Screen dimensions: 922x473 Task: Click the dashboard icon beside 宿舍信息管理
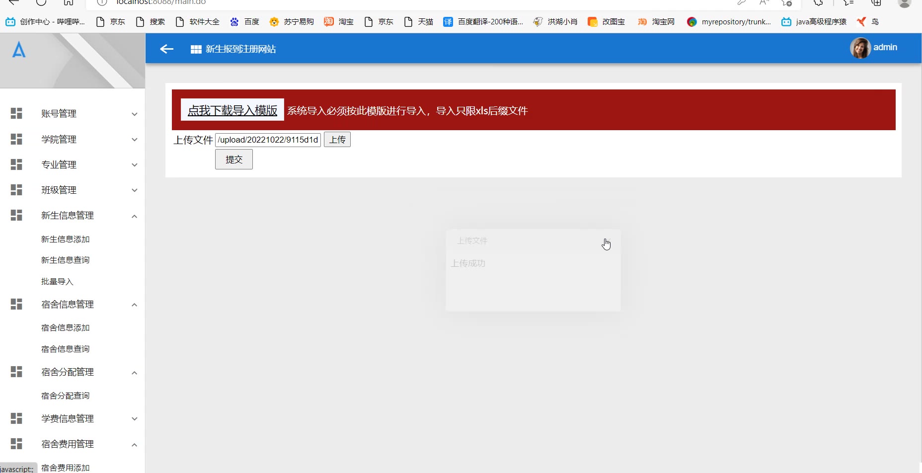[x=16, y=304]
